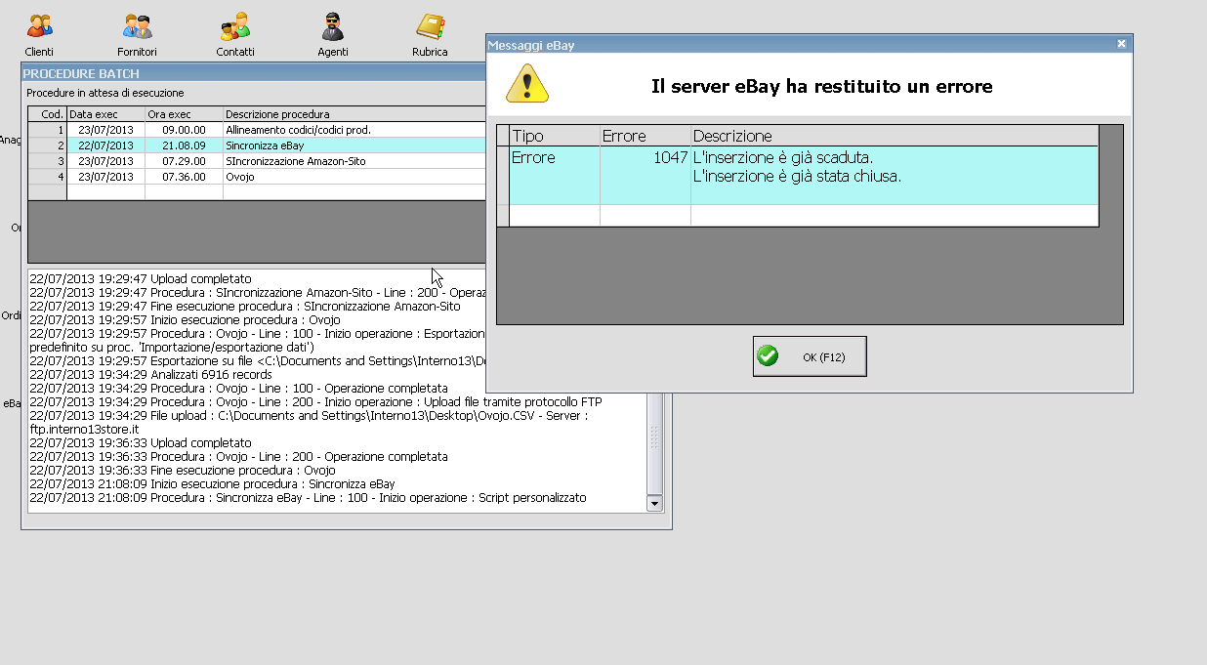Click log line 'Fine esecuzione procedura : Ovojo'
The image size is (1207, 665).
click(183, 470)
